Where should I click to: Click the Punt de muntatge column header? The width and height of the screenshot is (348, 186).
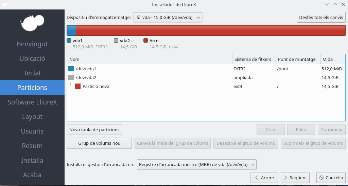(298, 59)
